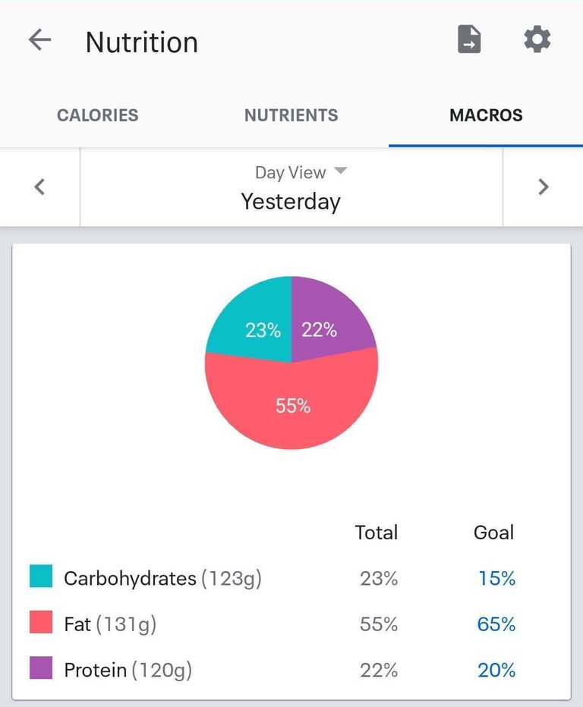Open the export file icon
This screenshot has width=583, height=707.
pyautogui.click(x=469, y=39)
